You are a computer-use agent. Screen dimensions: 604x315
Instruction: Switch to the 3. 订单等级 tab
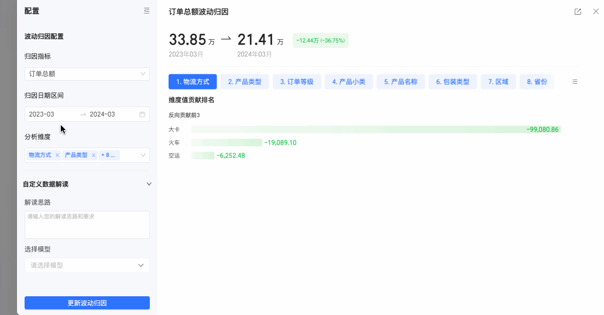297,82
